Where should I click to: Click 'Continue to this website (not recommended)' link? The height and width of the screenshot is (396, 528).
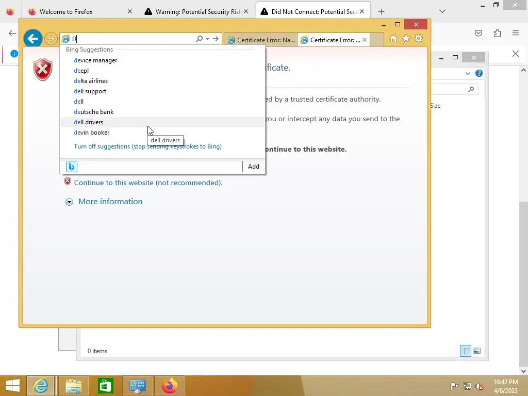click(x=148, y=183)
